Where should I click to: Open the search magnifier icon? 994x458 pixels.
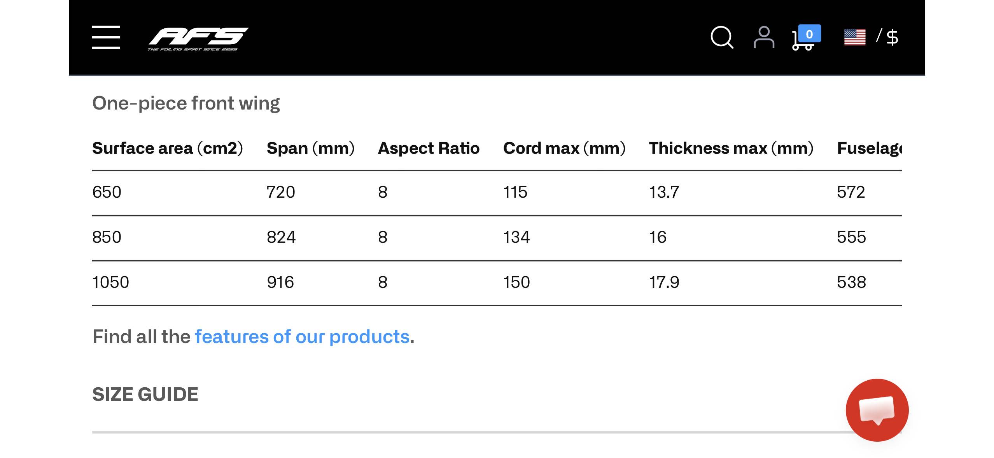(721, 37)
